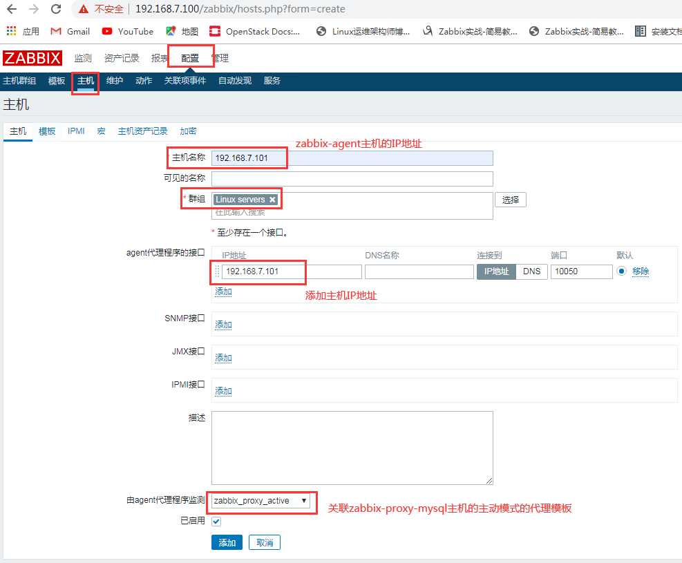Click the 选择 group select button
Screen dimensions: 682x563
point(511,200)
